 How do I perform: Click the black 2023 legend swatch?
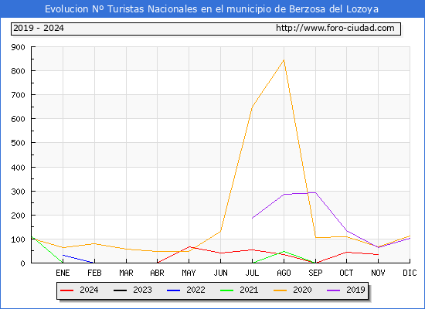[x=120, y=290]
